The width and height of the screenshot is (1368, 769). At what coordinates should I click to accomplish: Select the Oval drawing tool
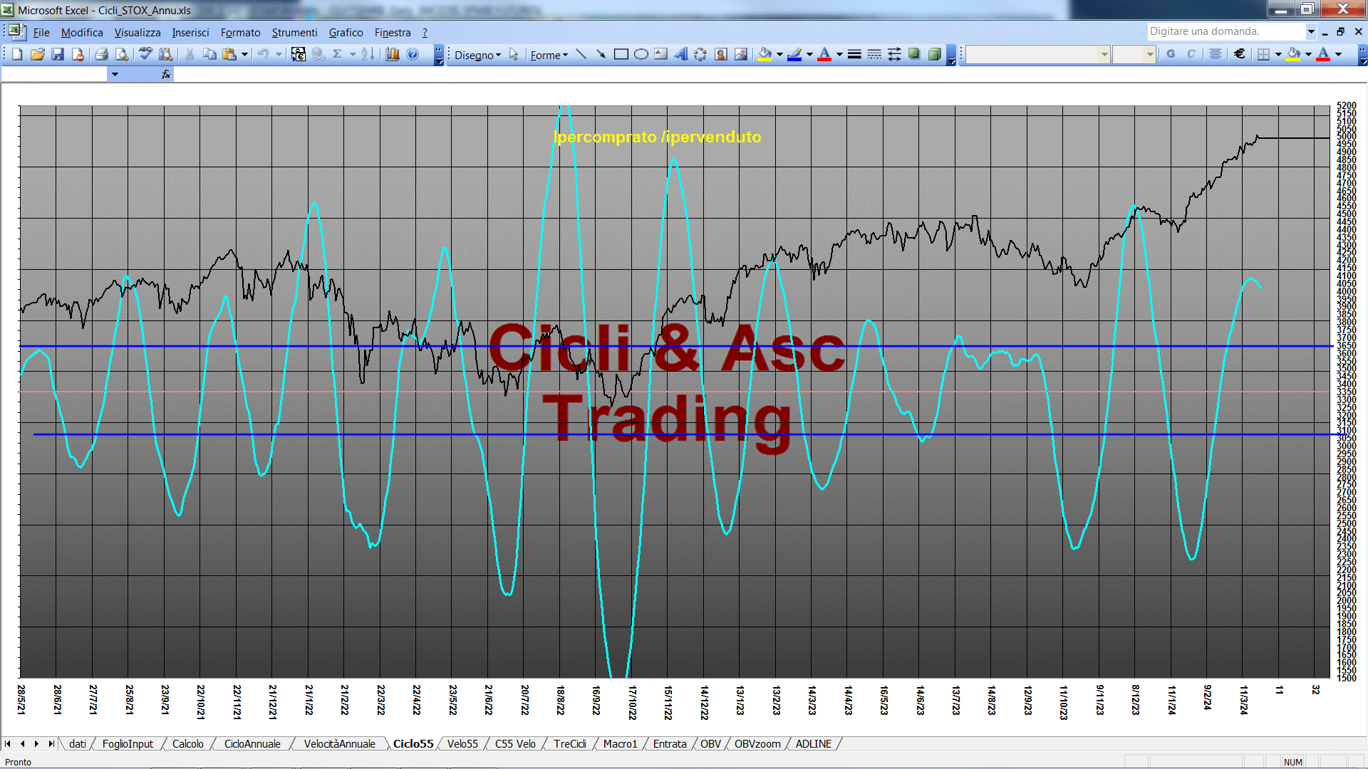(x=641, y=54)
